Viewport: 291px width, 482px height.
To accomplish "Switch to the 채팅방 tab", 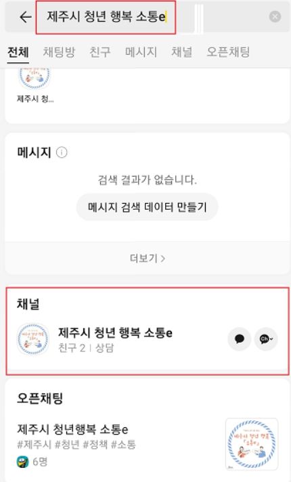I will tap(59, 52).
